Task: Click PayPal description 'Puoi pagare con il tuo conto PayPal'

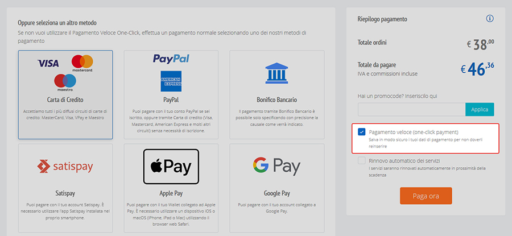Action: point(171,121)
